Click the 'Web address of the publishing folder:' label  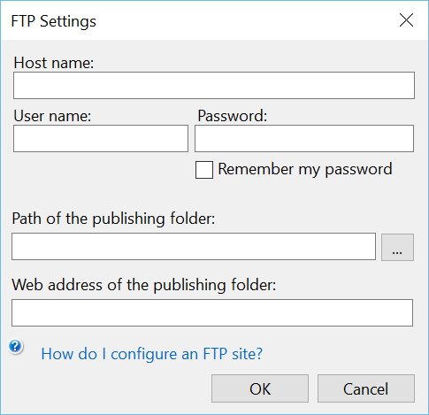click(144, 285)
